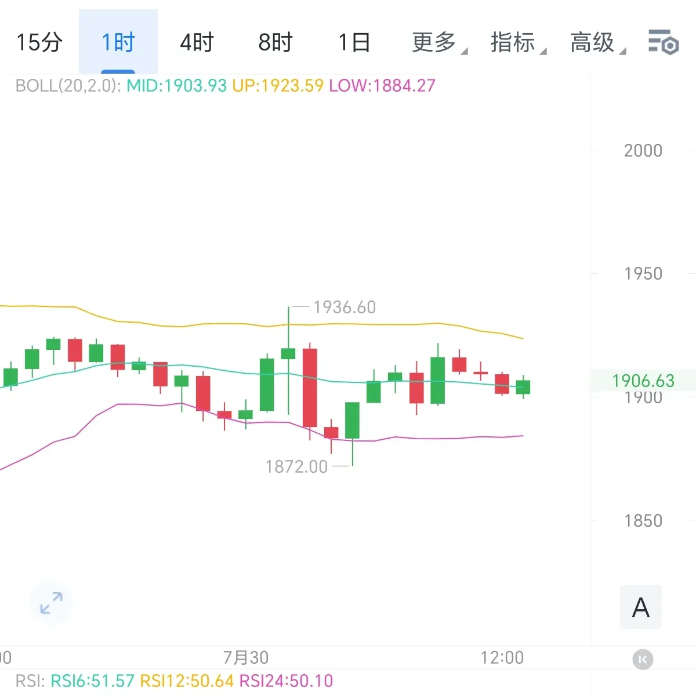This screenshot has height=698, width=696.
Task: Click the 7月30 date axis label
Action: pyautogui.click(x=246, y=657)
